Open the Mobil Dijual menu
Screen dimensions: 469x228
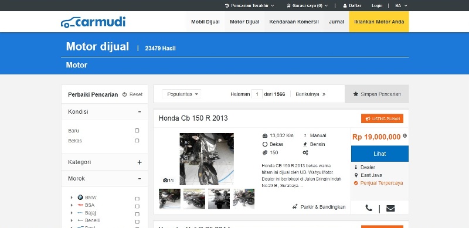[205, 22]
